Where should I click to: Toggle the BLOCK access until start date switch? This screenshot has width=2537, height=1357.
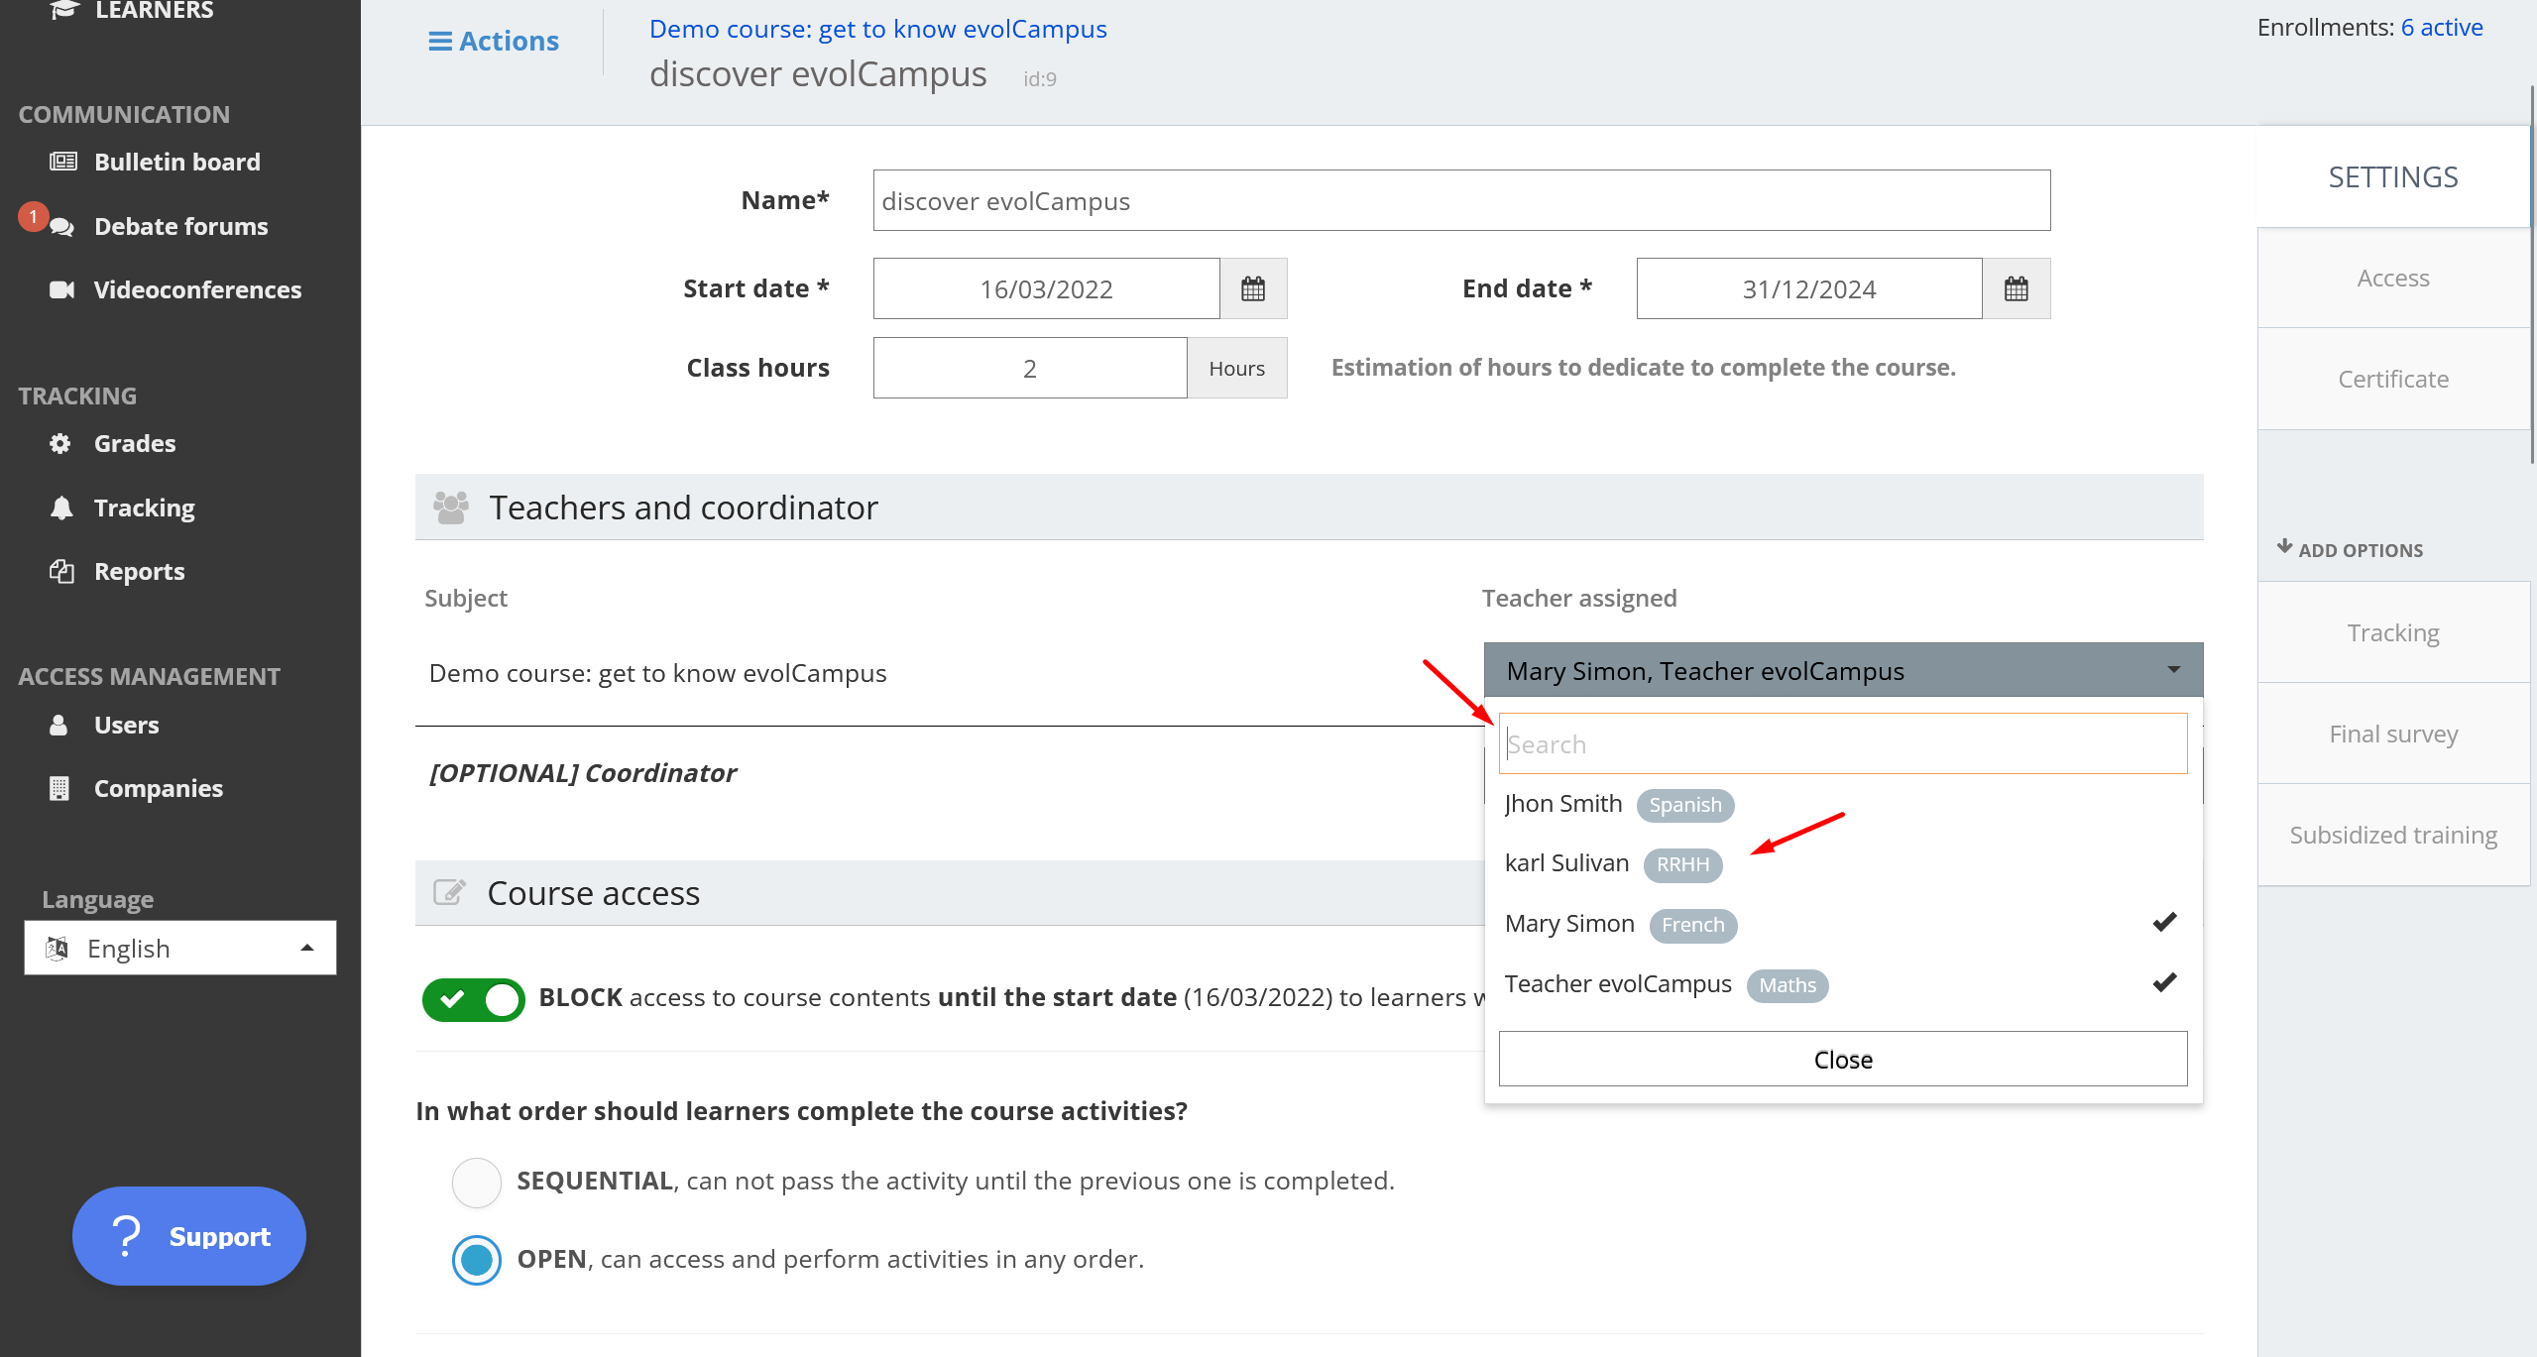point(473,998)
